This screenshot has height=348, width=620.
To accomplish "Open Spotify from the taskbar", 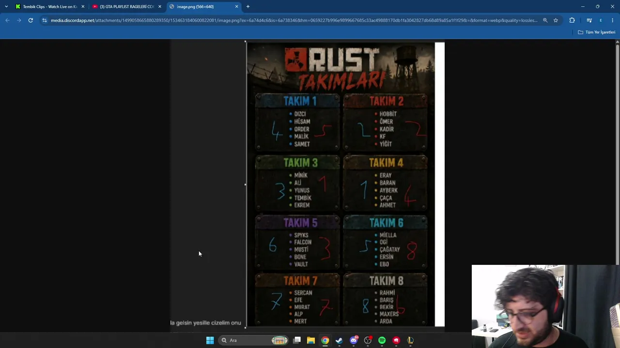I will pyautogui.click(x=382, y=340).
